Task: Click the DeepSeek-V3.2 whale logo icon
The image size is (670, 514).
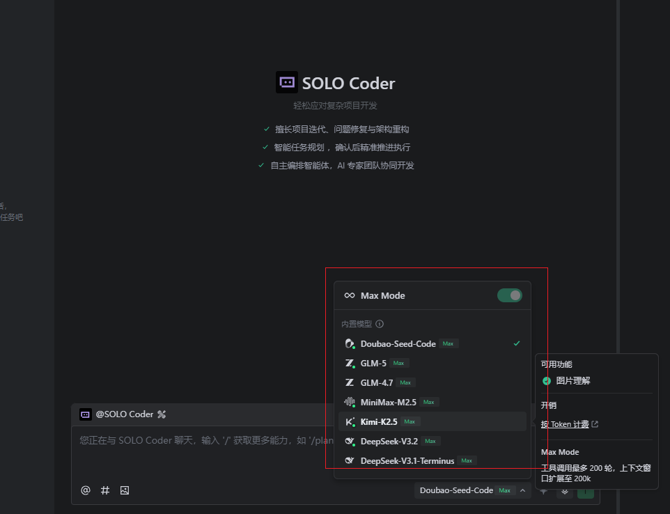Action: pos(350,441)
